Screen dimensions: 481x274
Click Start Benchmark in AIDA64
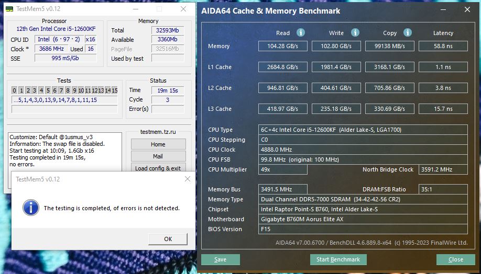(338, 259)
